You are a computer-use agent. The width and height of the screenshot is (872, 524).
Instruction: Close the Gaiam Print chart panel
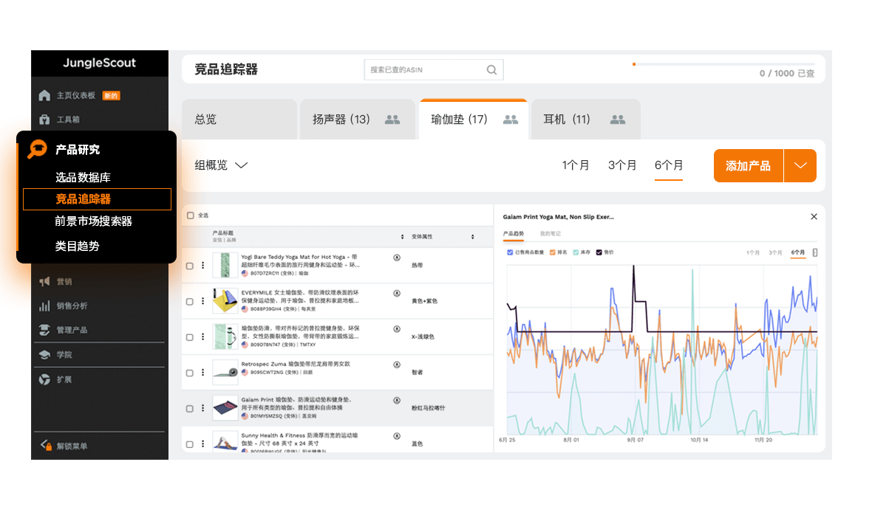point(814,217)
